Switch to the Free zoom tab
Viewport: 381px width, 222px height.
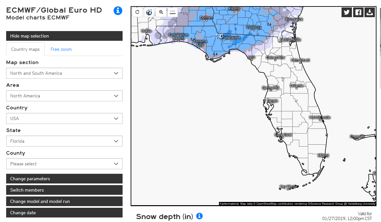61,50
